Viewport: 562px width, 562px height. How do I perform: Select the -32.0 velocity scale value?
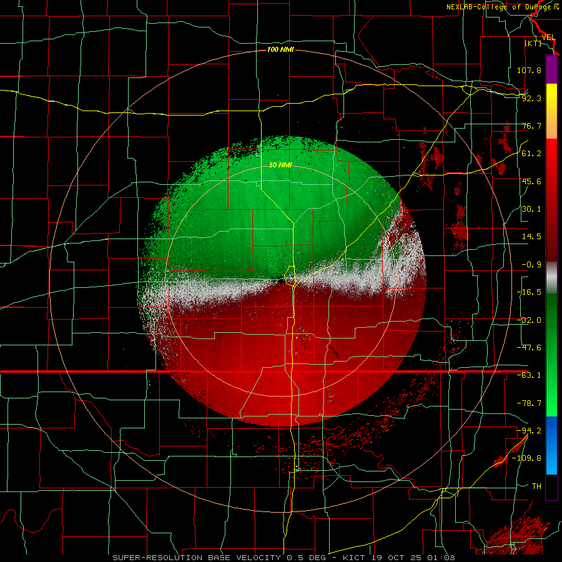pos(529,320)
